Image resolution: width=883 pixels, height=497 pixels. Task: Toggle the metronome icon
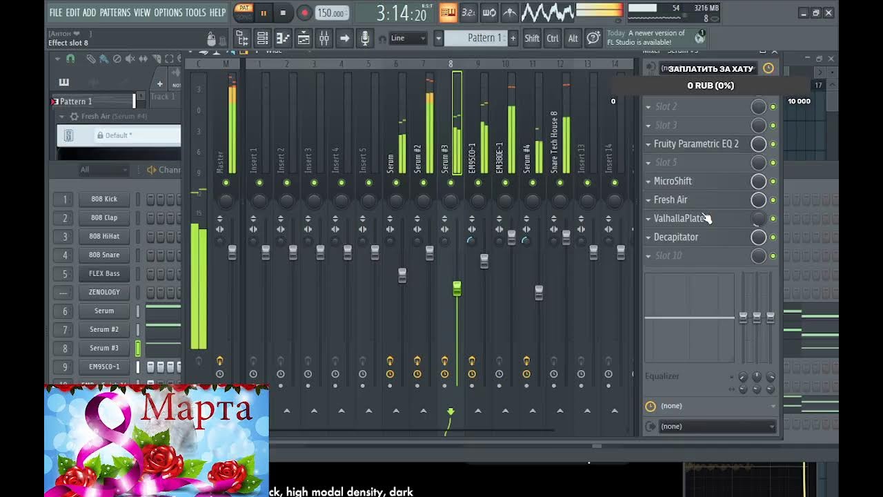(510, 12)
